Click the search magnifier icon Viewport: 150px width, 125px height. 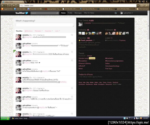[57, 13]
